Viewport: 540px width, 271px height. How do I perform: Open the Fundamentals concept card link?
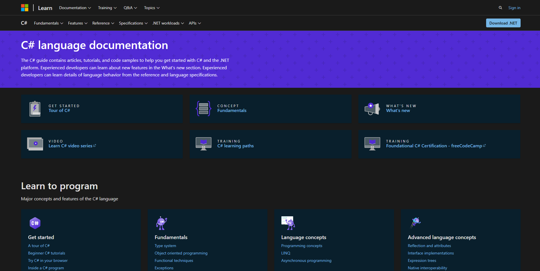coord(232,111)
